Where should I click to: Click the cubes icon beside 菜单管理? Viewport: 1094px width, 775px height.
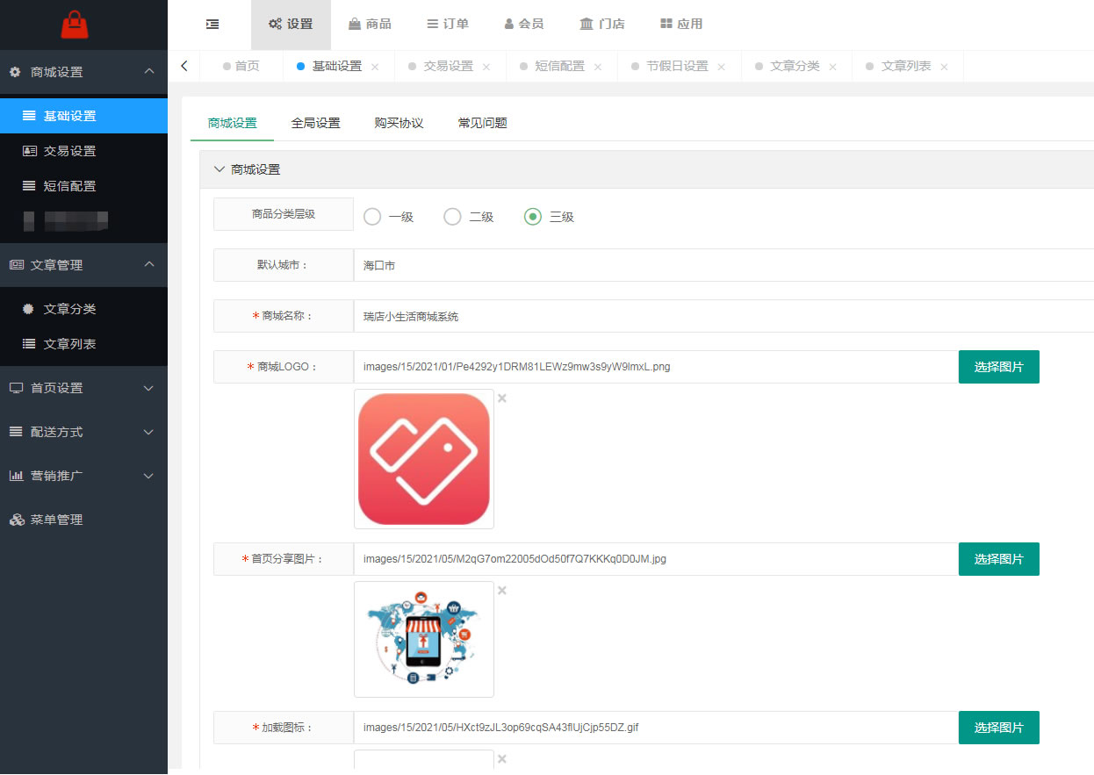pos(17,520)
